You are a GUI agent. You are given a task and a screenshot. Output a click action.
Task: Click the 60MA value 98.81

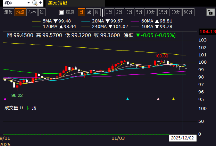[x=166, y=21]
